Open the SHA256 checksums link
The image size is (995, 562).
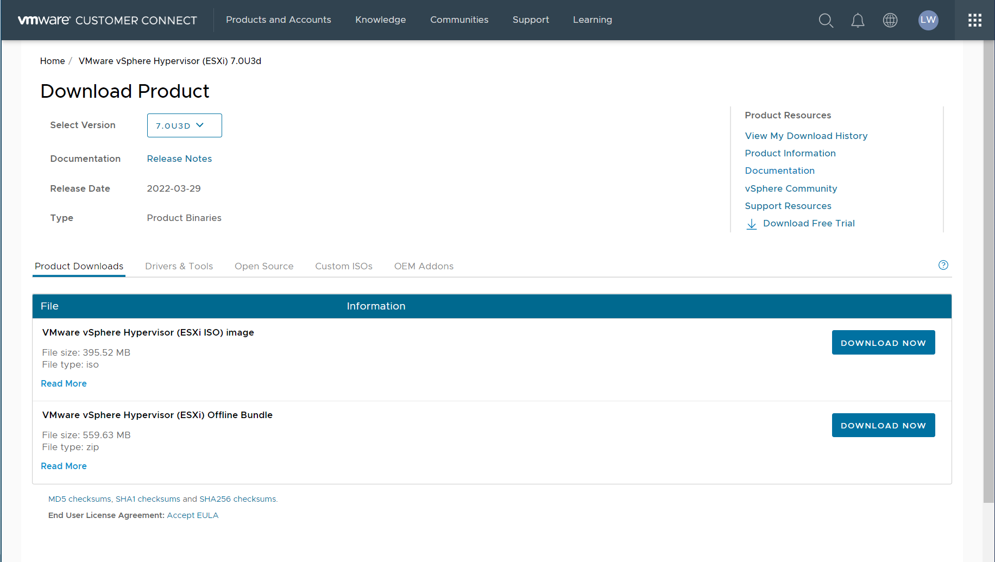pyautogui.click(x=238, y=499)
